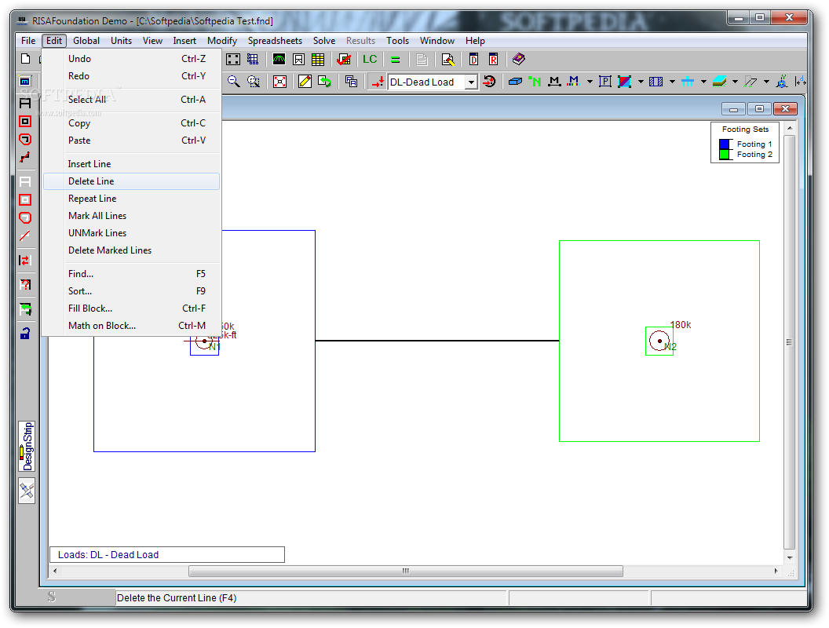This screenshot has height=628, width=829.
Task: Toggle the hatched design strip icon
Action: click(656, 82)
